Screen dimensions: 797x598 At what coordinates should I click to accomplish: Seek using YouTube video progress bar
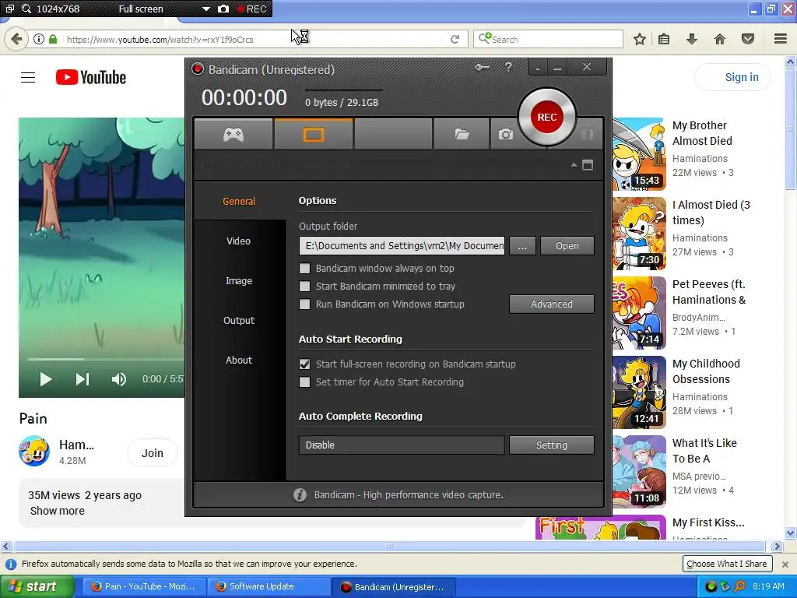tap(106, 359)
